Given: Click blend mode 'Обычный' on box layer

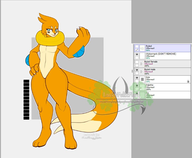Looking at the screenshot, I should (x=150, y=80).
